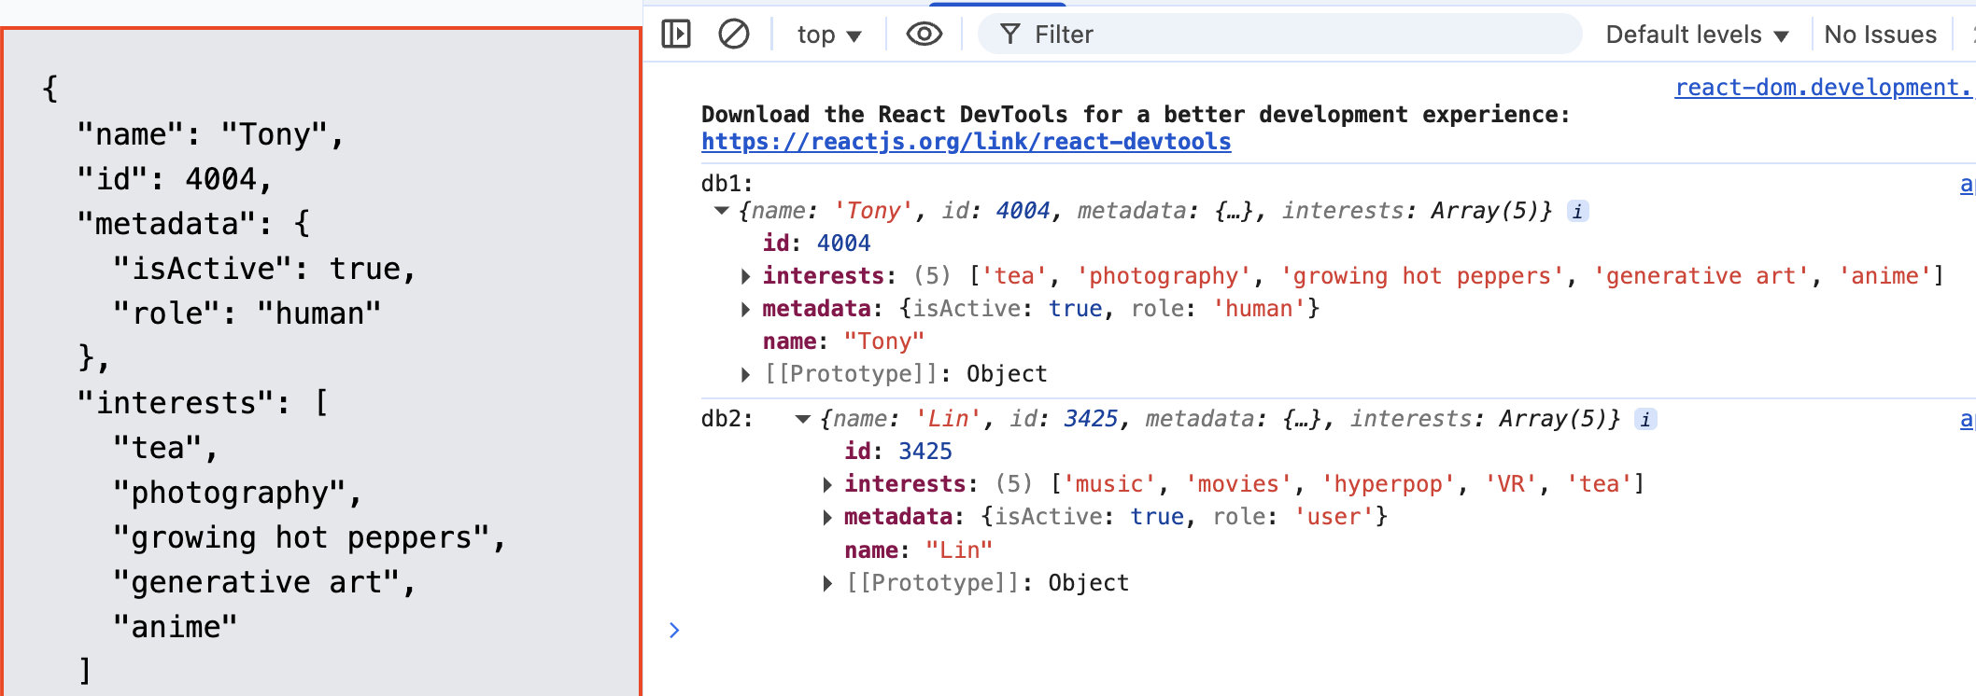This screenshot has height=696, width=1976.
Task: Collapse the db1 Tony object
Action: [721, 211]
